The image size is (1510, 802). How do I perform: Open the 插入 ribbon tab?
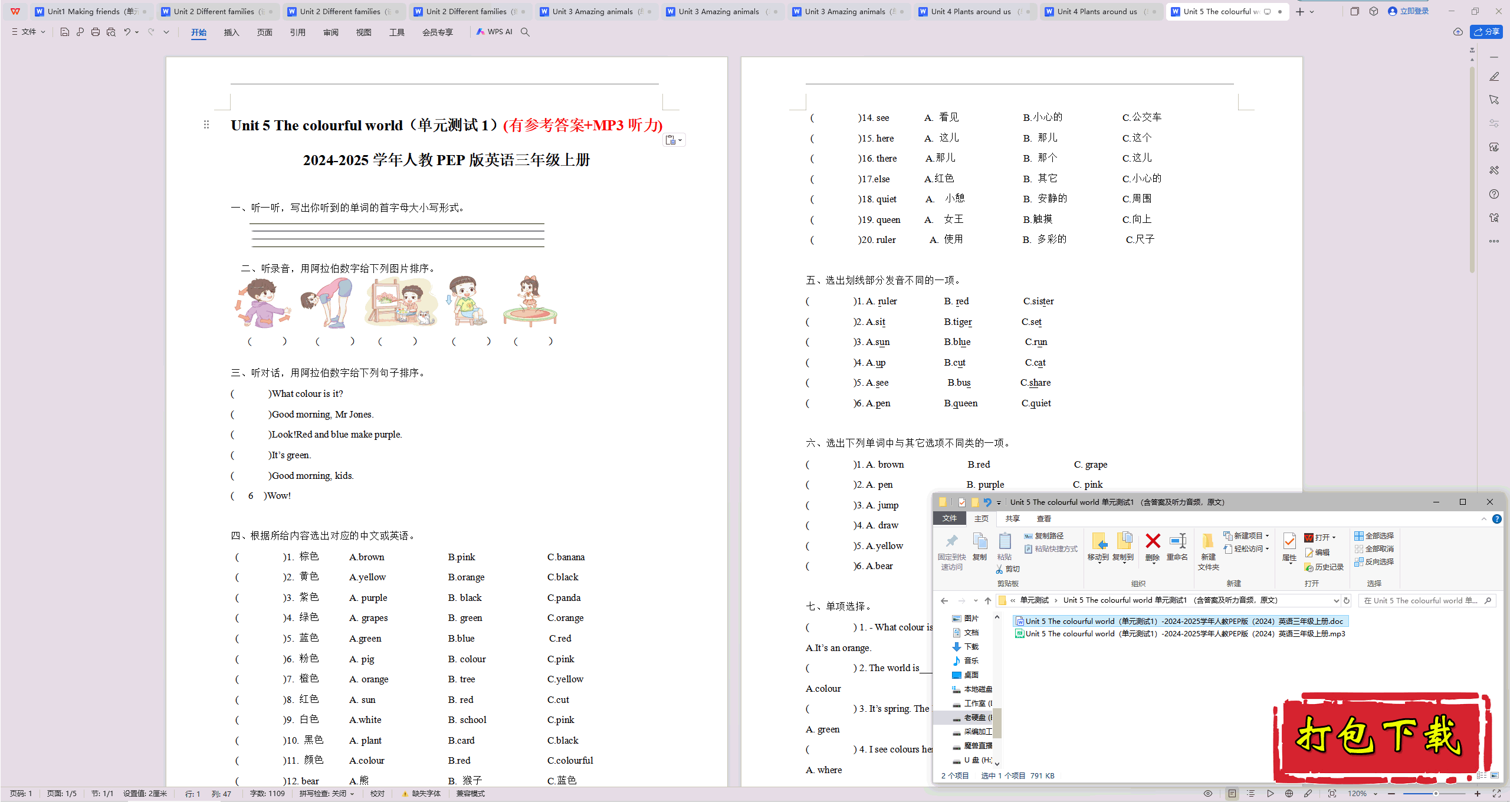click(232, 32)
